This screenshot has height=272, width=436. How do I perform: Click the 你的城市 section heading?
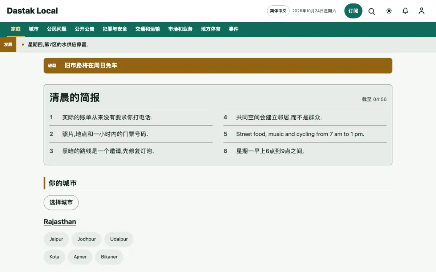(62, 183)
